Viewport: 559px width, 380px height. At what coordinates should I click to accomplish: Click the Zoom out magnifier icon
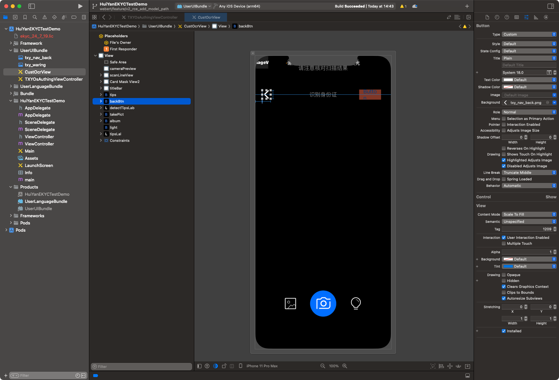323,366
